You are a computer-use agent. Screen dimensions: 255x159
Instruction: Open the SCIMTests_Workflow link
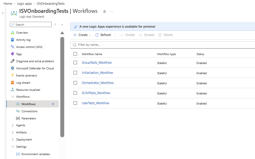96,93
